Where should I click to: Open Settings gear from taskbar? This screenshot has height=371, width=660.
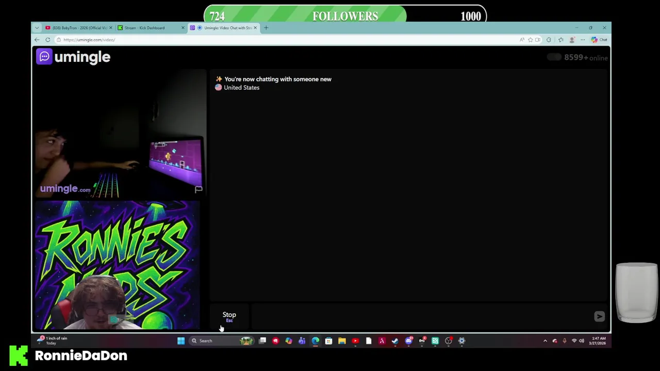pyautogui.click(x=461, y=341)
